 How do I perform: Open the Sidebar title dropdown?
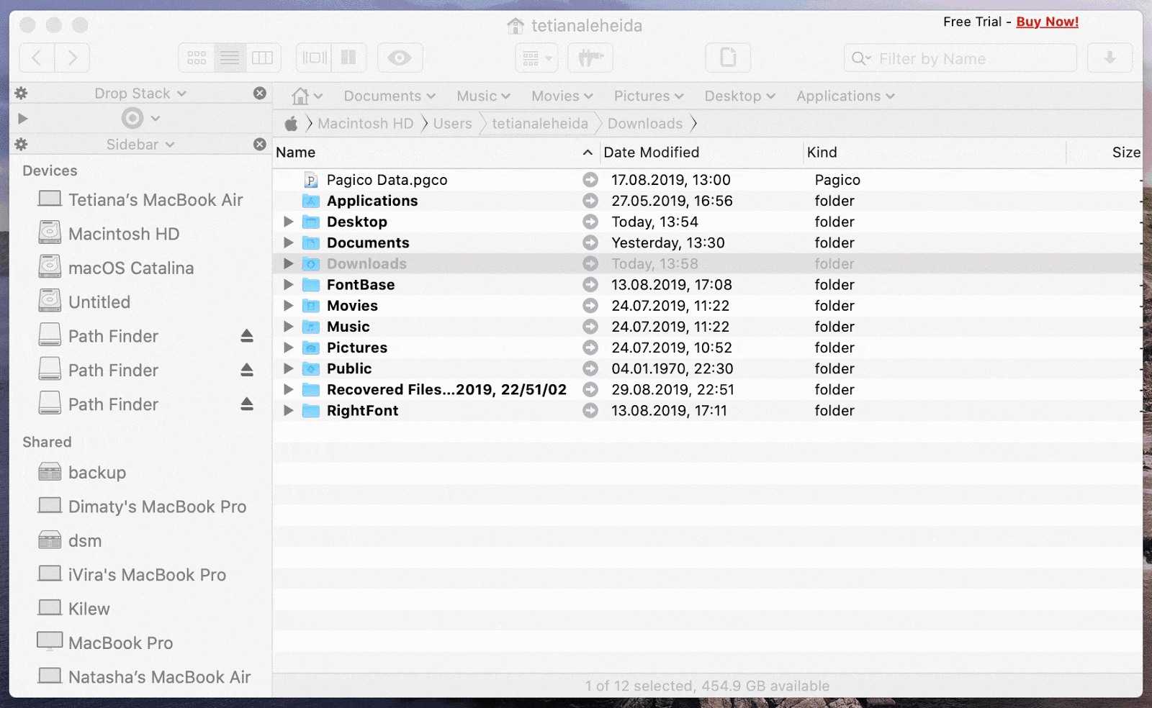[140, 145]
